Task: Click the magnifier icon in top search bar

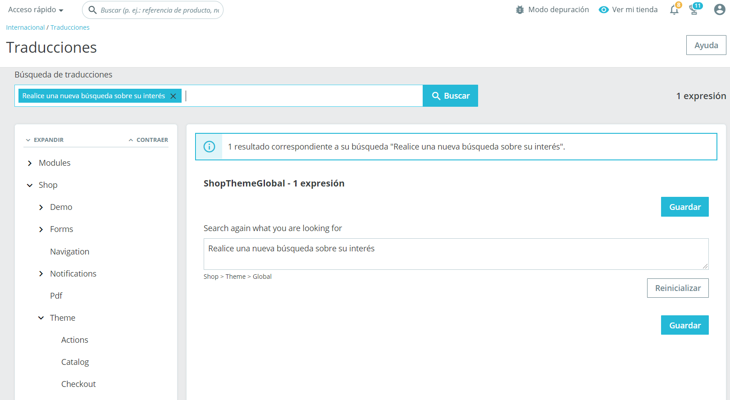Action: pos(92,10)
